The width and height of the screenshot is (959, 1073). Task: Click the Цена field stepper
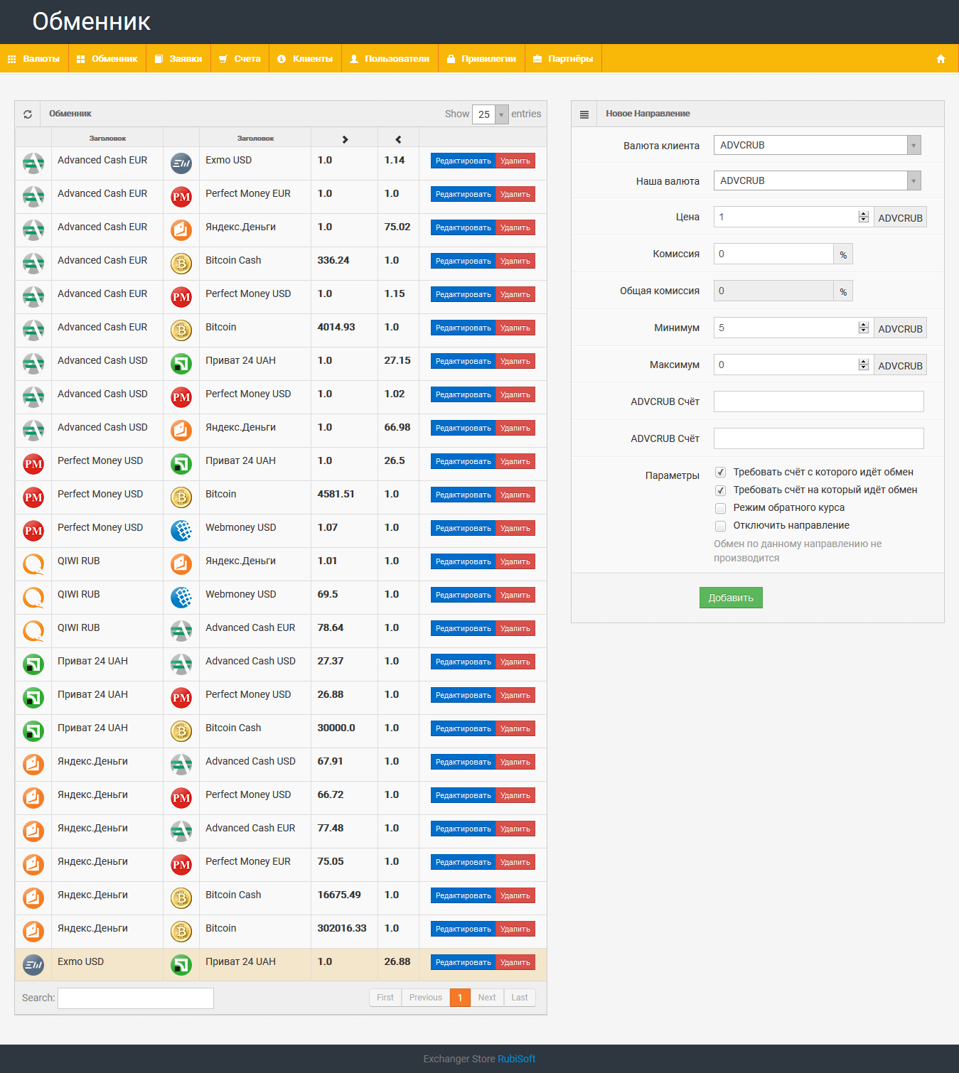864,217
